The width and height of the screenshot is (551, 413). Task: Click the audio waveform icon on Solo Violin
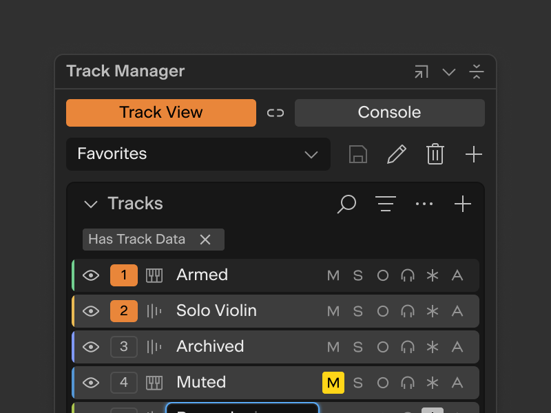coord(154,311)
